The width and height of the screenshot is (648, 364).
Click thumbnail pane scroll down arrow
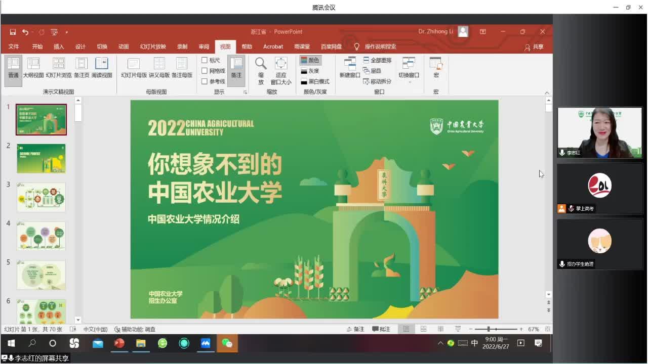click(78, 320)
